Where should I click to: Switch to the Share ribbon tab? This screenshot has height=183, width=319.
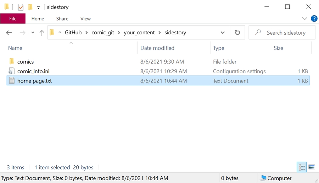tap(62, 19)
